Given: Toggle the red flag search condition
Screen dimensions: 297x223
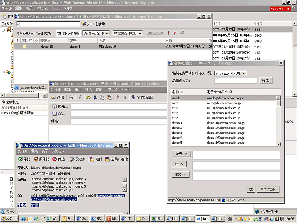Looking at the screenshot, I should pyautogui.click(x=175, y=33).
